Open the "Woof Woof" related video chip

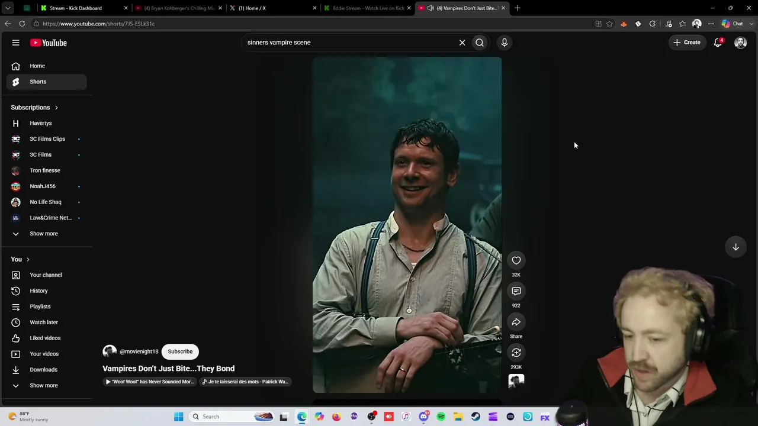(x=150, y=382)
